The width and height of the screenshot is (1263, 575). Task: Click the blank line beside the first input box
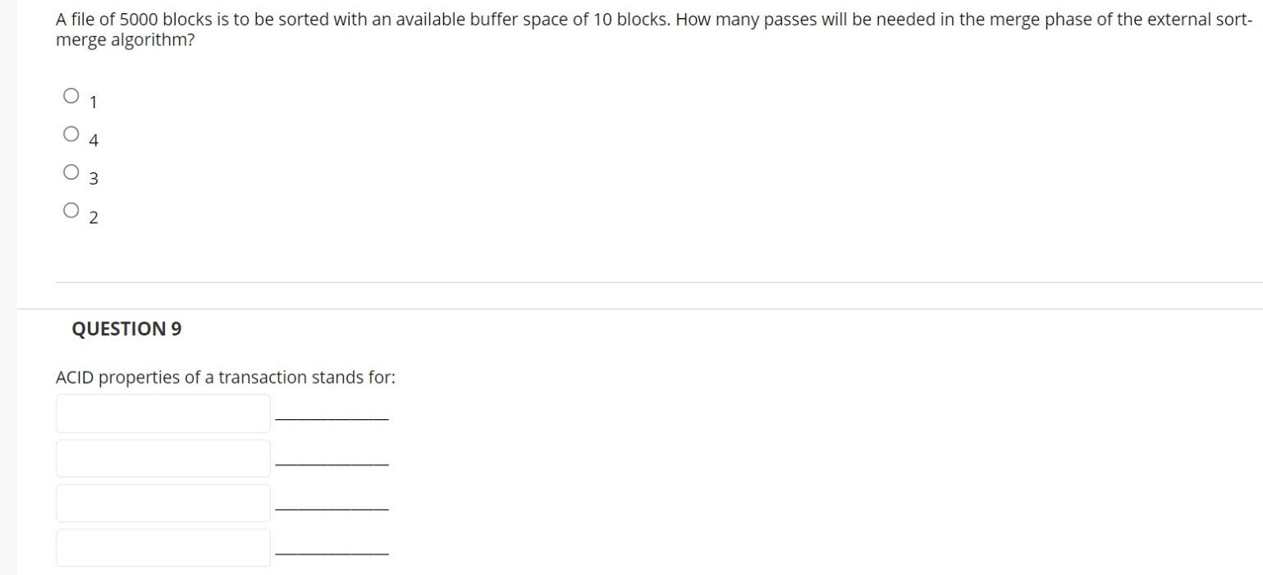(x=332, y=418)
